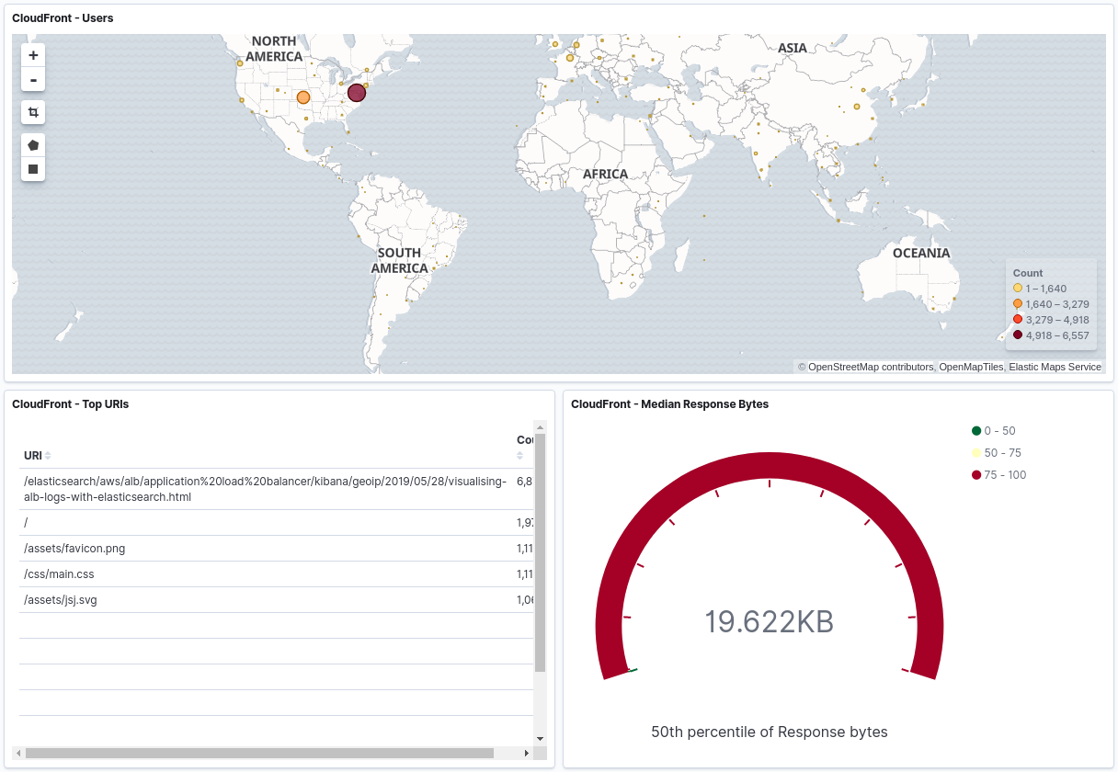Image resolution: width=1118 pixels, height=772 pixels.
Task: Select the /css/main.css row
Action: point(276,574)
